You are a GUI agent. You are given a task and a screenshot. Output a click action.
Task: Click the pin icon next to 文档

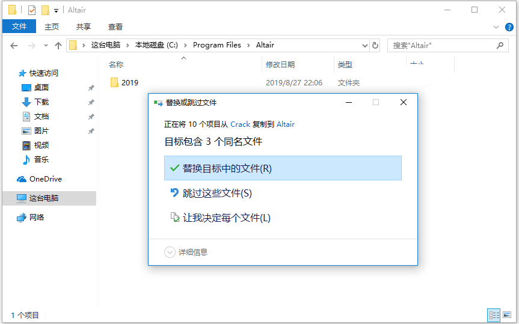91,117
